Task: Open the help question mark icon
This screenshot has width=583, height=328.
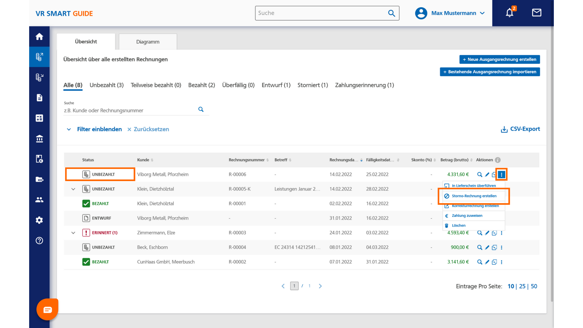Action: (39, 241)
